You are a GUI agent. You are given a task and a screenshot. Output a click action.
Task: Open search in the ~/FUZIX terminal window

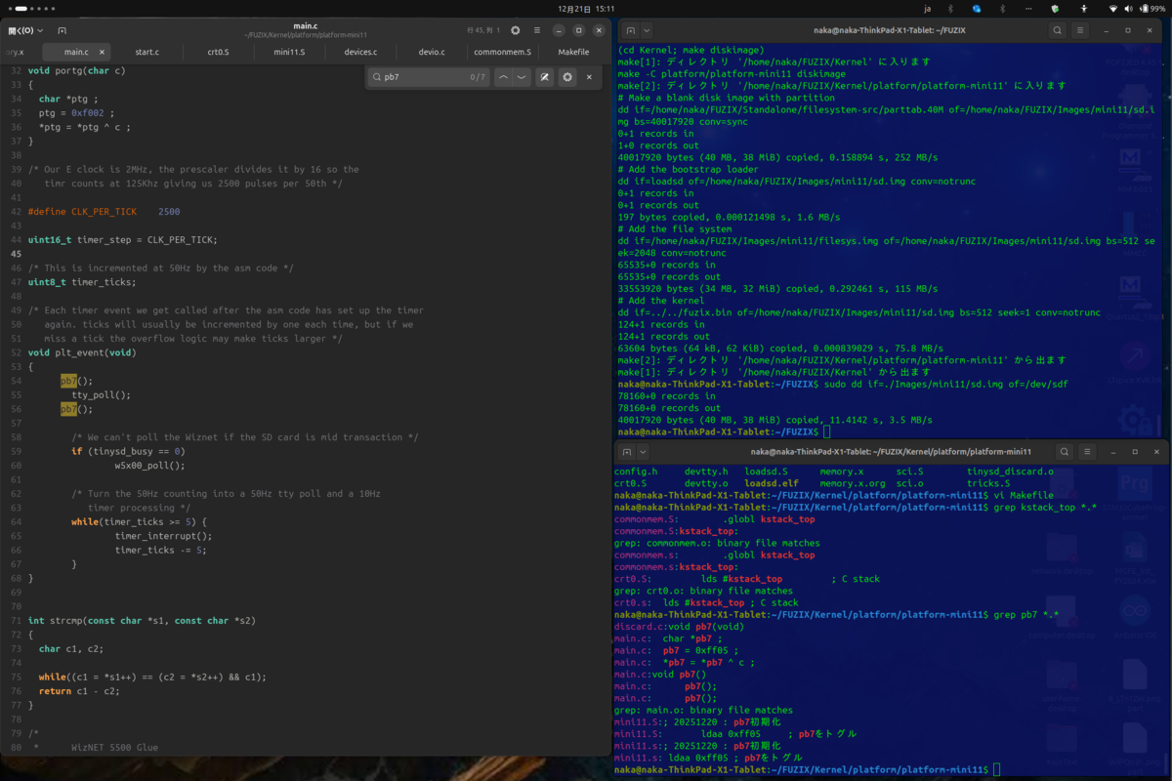1058,30
